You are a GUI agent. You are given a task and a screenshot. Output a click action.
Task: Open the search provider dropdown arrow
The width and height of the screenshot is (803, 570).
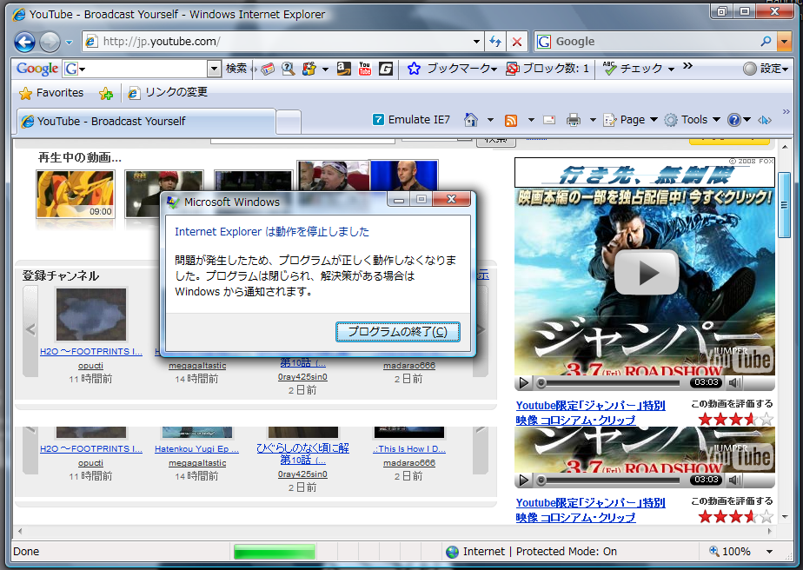point(785,42)
